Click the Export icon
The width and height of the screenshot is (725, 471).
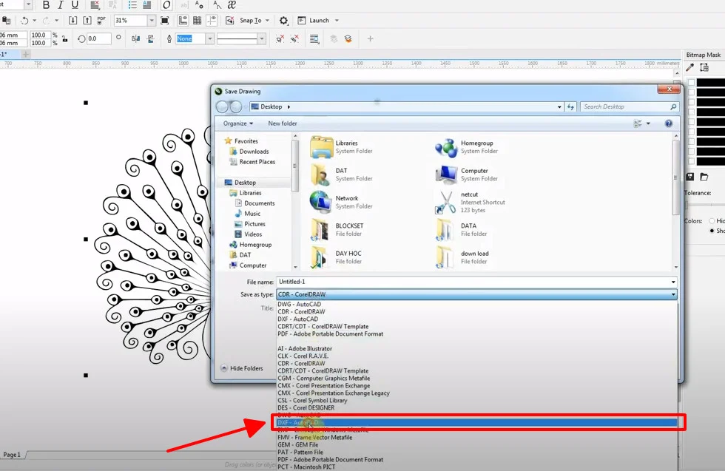coord(87,21)
